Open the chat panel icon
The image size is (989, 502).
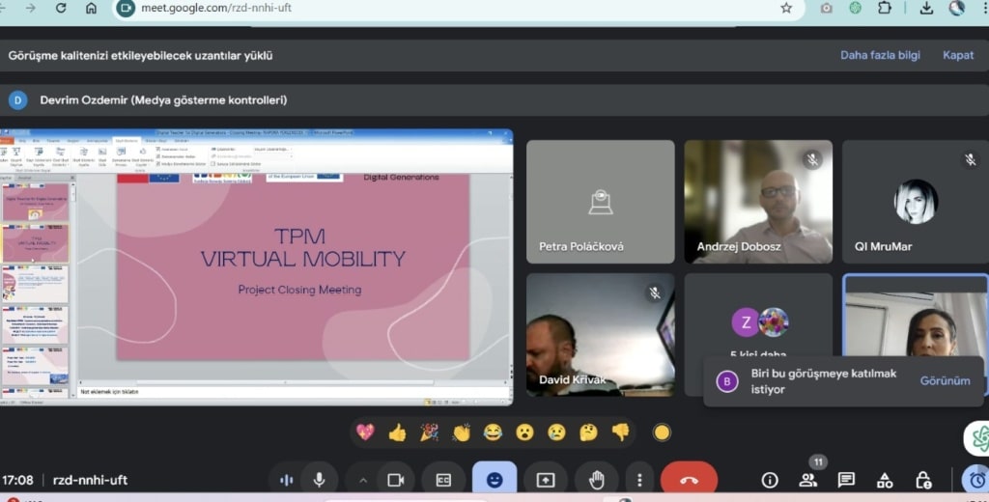[846, 480]
